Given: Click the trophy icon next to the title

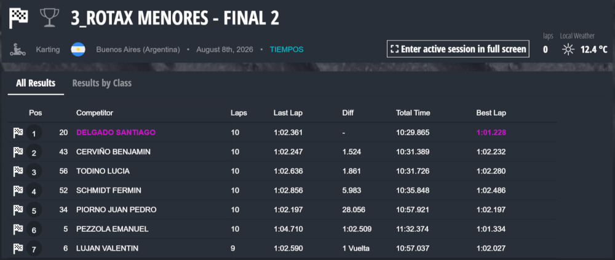Looking at the screenshot, I should 49,18.
